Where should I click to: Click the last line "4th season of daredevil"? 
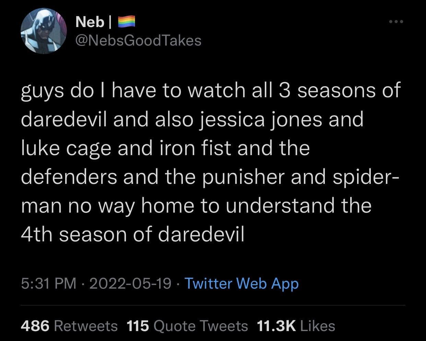[132, 235]
